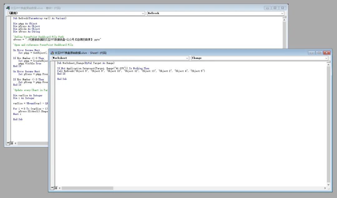Open the Worksheet object dropdown
337x198 pixels.
click(187, 58)
